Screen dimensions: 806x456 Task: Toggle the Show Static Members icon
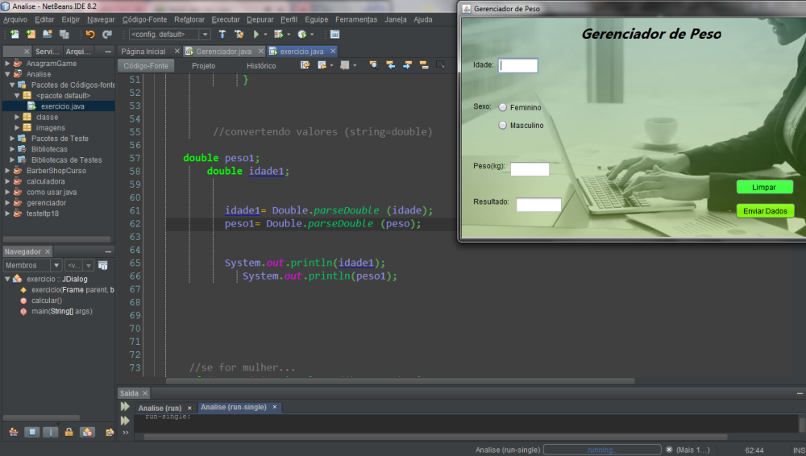(x=50, y=433)
